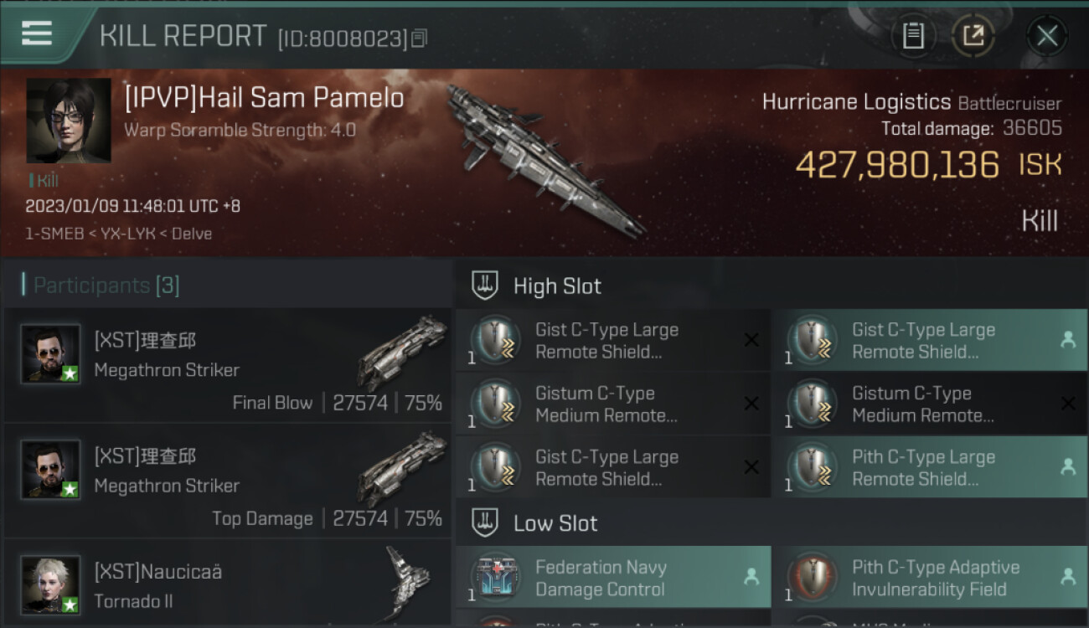Select the Participants [3] header tab
This screenshot has width=1089, height=628.
(x=101, y=286)
